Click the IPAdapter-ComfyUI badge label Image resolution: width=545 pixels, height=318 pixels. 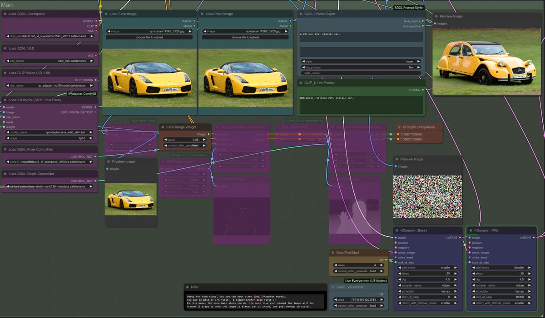click(83, 94)
